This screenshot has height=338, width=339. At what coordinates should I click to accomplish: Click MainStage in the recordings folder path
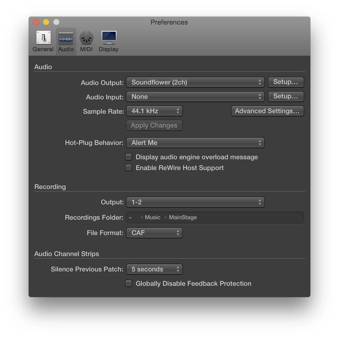coord(183,217)
